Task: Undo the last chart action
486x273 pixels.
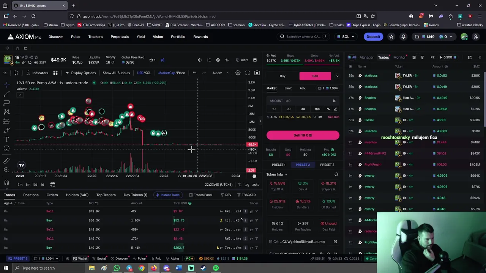Action: [x=194, y=73]
